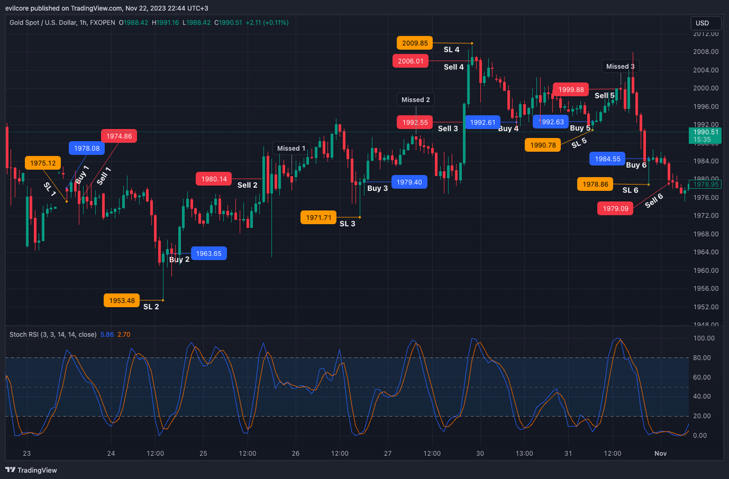
Task: Click the Missed 1 callout
Action: 292,149
